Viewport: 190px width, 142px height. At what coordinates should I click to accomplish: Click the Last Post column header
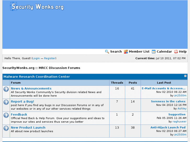click(164, 83)
